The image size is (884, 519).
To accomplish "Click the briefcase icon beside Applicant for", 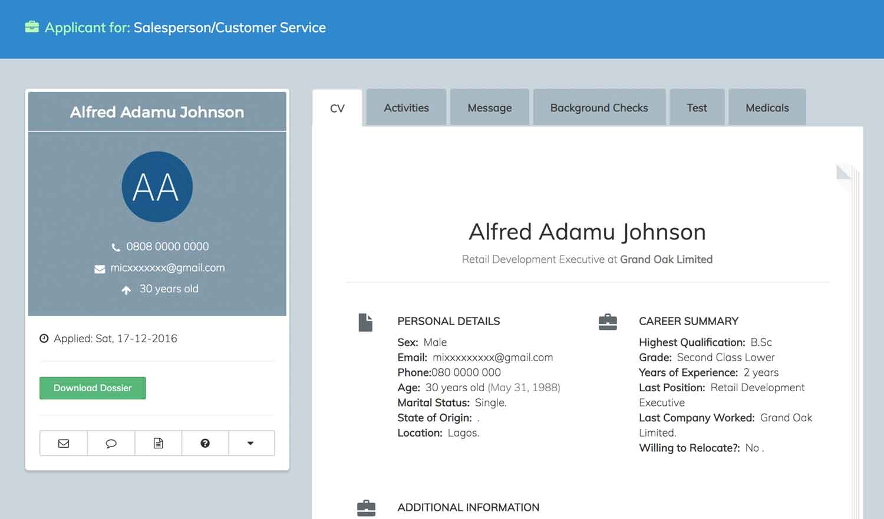I will [x=32, y=27].
